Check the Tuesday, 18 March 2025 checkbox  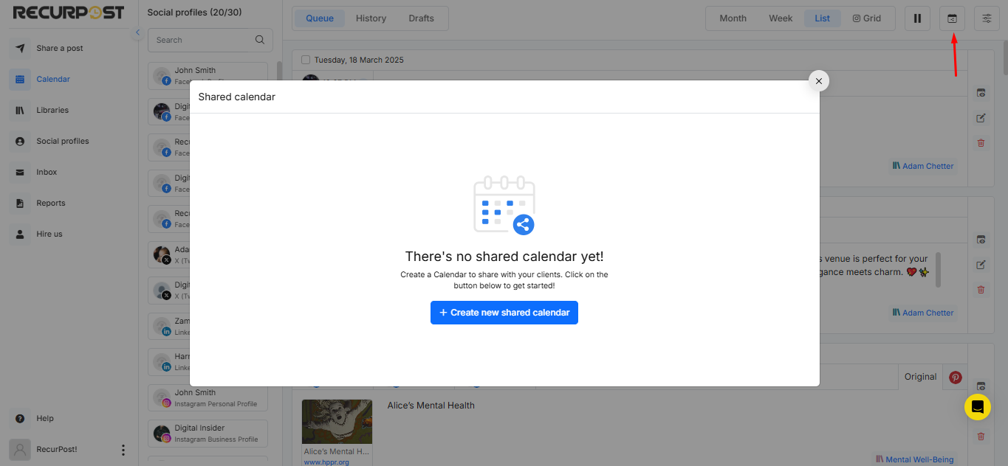[306, 59]
